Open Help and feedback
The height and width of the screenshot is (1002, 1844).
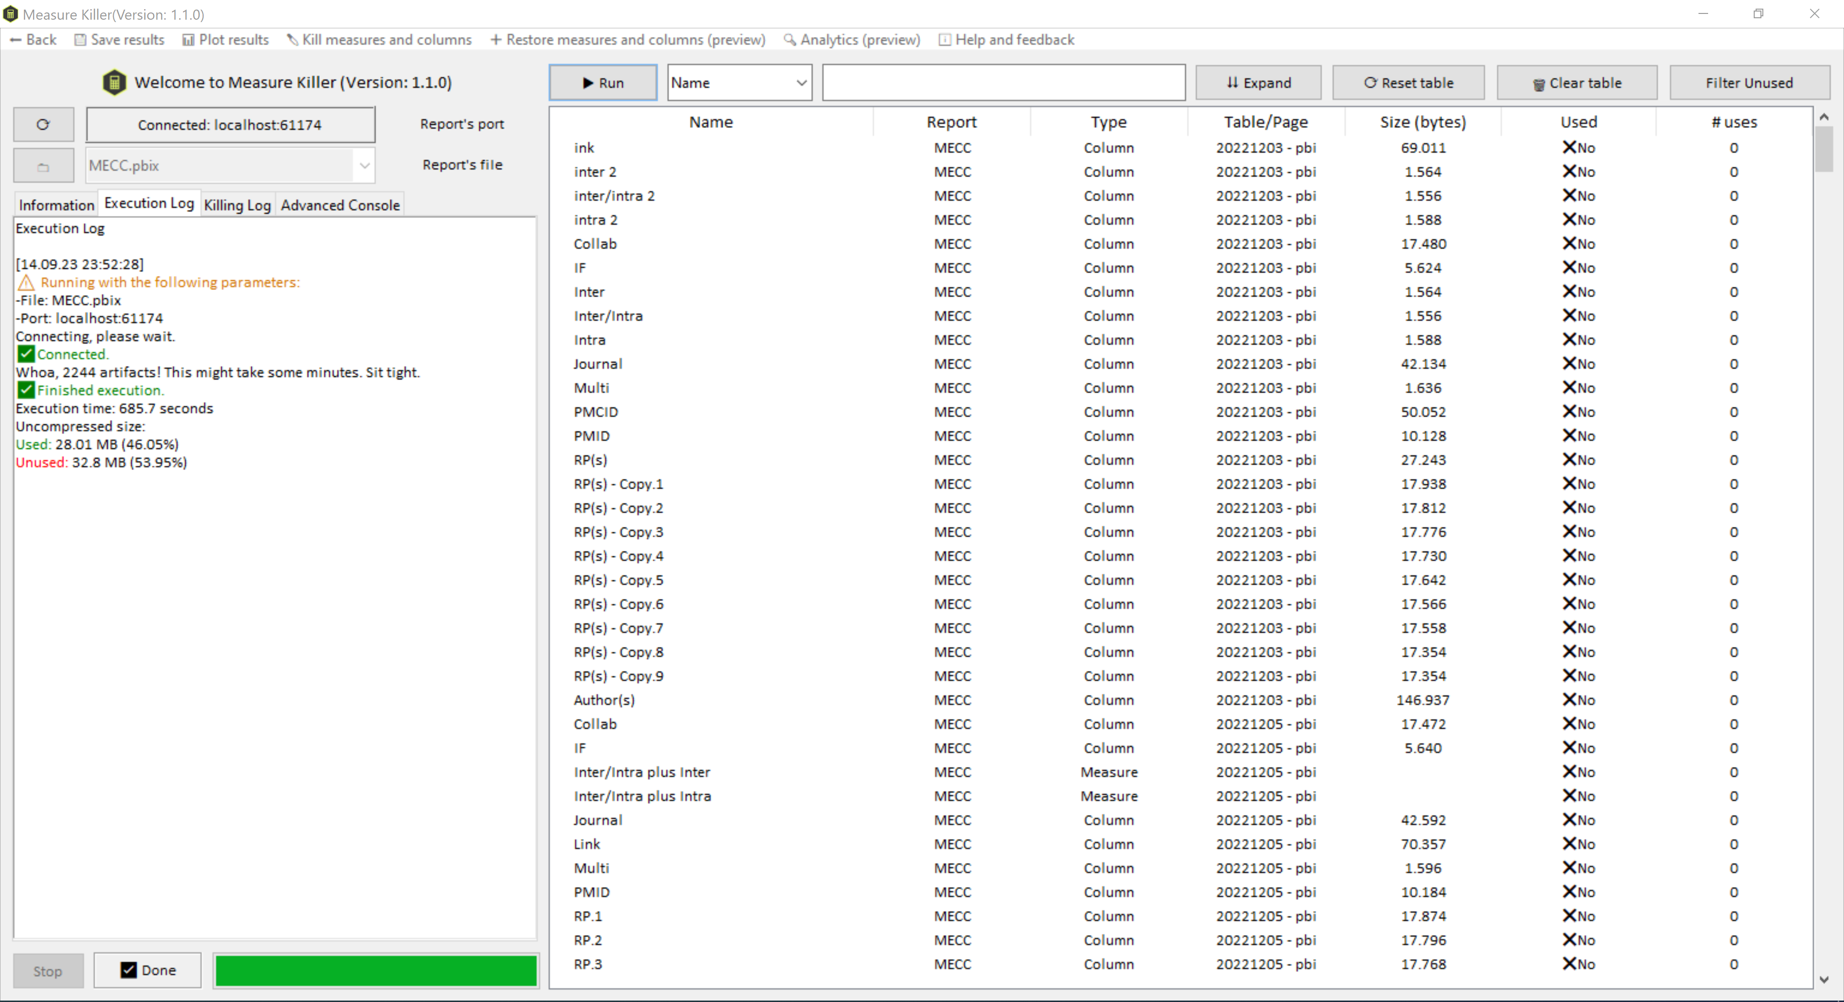[x=1007, y=39]
